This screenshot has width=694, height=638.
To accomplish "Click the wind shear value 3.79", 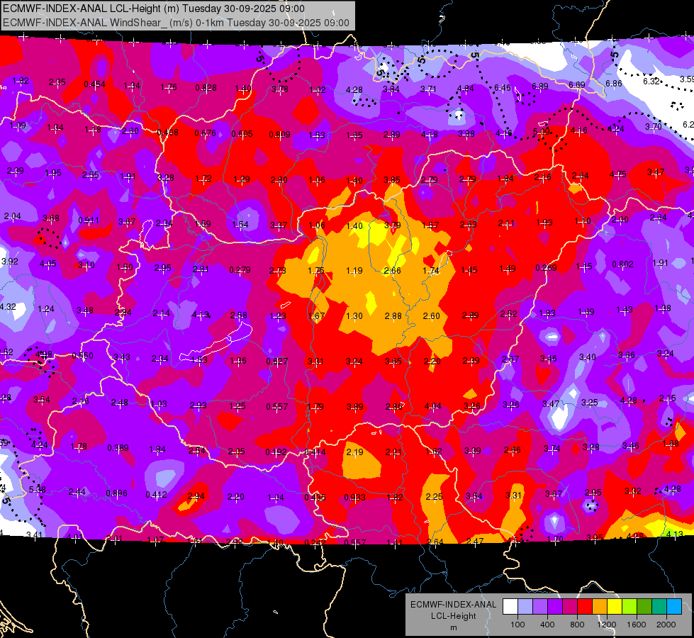I will (393, 225).
